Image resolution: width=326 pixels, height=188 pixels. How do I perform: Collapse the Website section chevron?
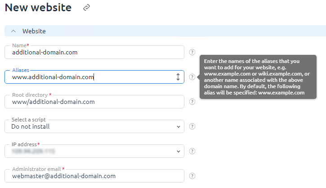pos(13,31)
